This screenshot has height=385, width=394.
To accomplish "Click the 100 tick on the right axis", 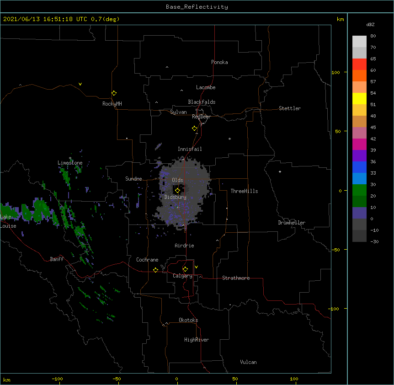I will [335, 72].
